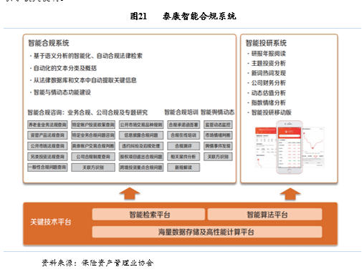Click the 一般性合规问题查询 box
The width and height of the screenshot is (362, 272).
pos(47,167)
